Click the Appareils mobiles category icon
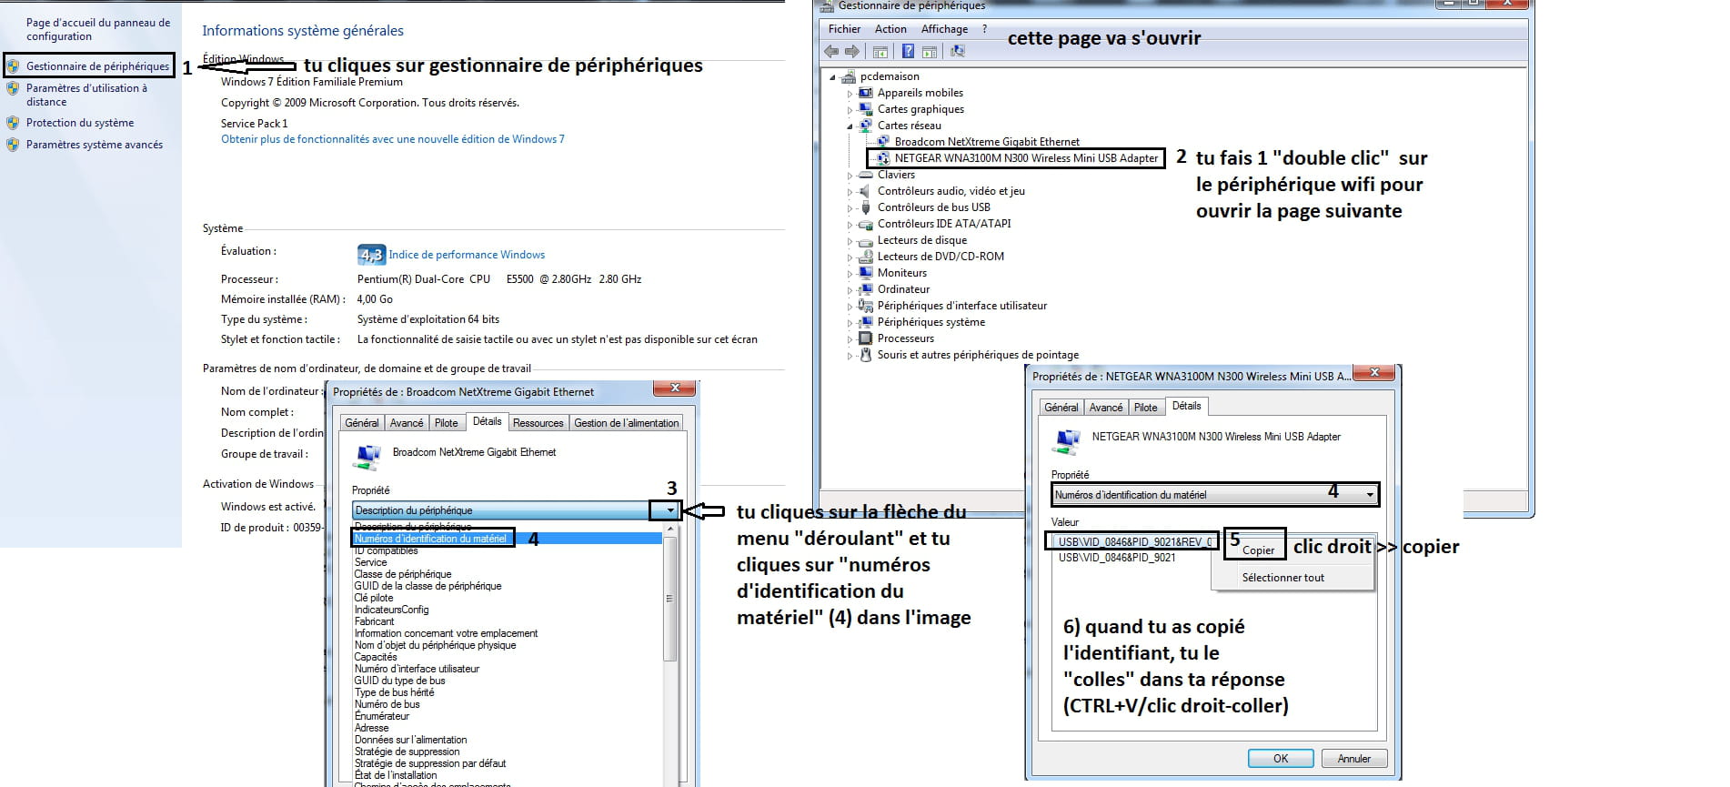 pyautogui.click(x=866, y=93)
